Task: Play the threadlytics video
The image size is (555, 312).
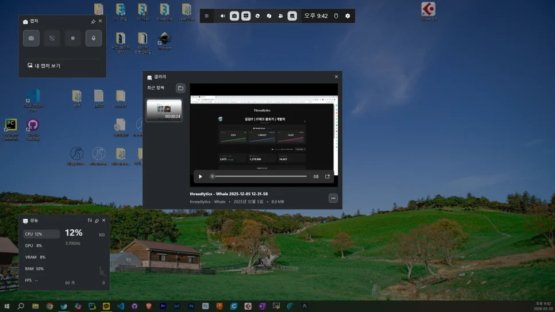Action: 201,176
